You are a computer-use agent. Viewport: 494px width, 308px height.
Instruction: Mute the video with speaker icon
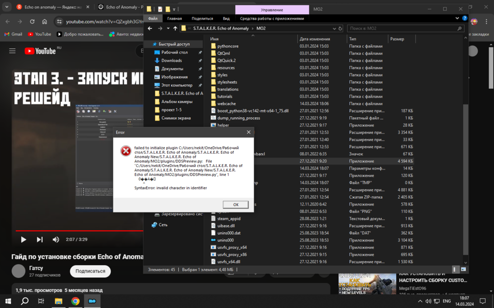(x=56, y=240)
